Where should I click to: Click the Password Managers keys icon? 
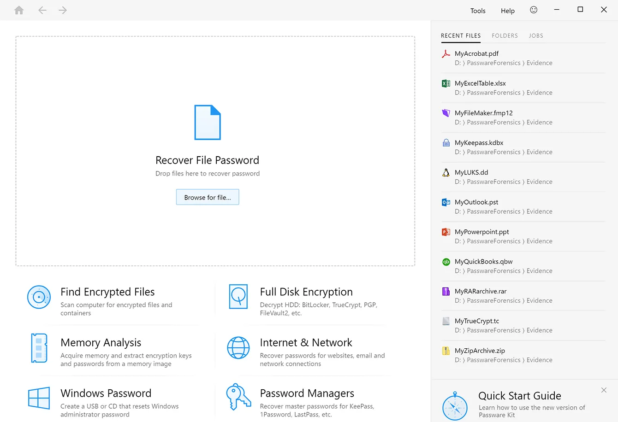pos(238,397)
